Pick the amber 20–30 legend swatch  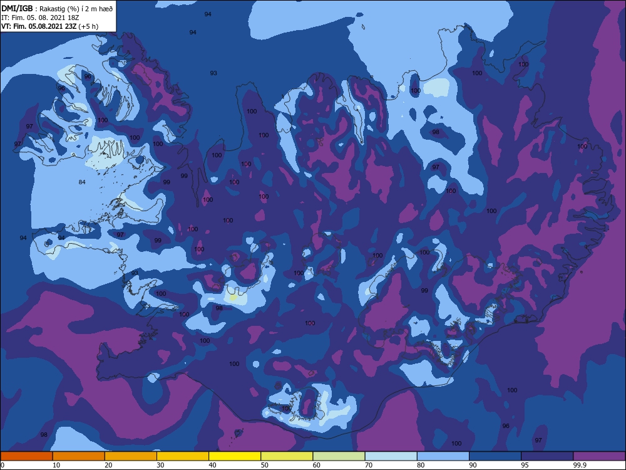(131, 456)
